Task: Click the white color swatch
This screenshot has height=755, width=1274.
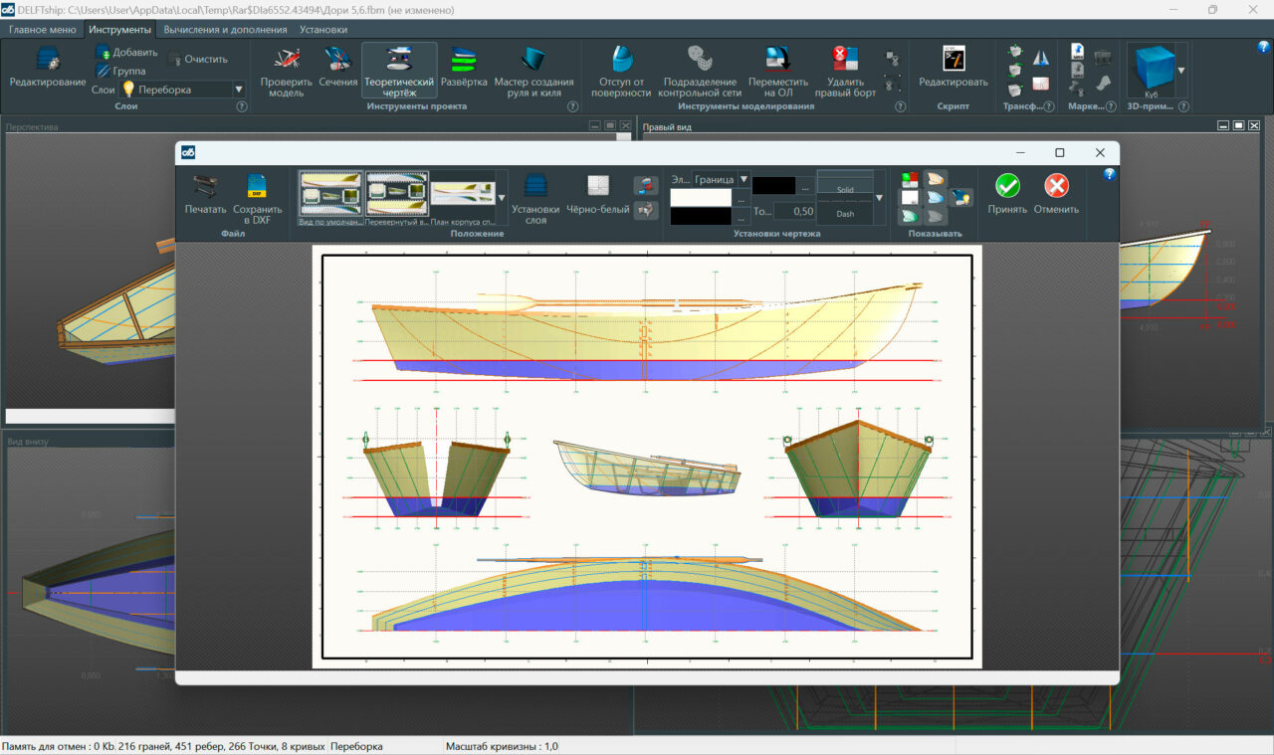Action: pos(702,198)
